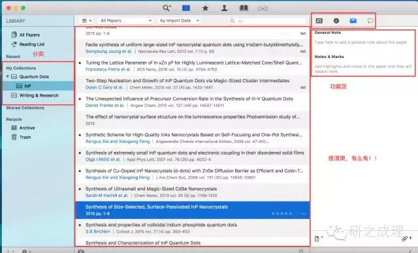
Task: Open the 'by Import Date' sort dropdown
Action: [x=179, y=20]
